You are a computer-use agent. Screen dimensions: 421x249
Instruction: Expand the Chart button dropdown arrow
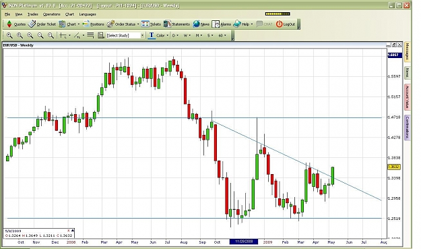click(x=79, y=24)
